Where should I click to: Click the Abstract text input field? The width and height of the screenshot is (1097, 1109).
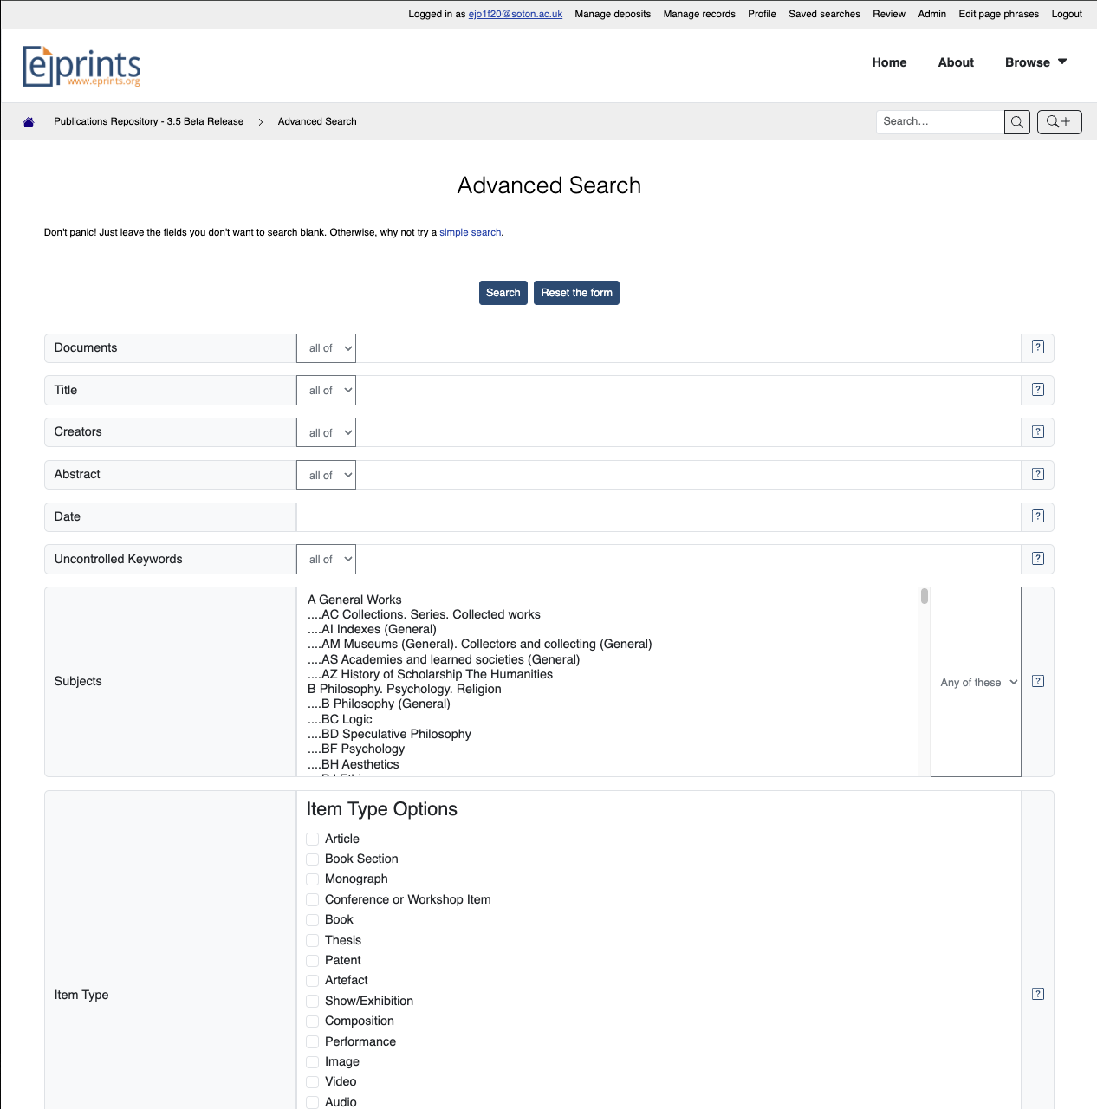click(x=689, y=476)
